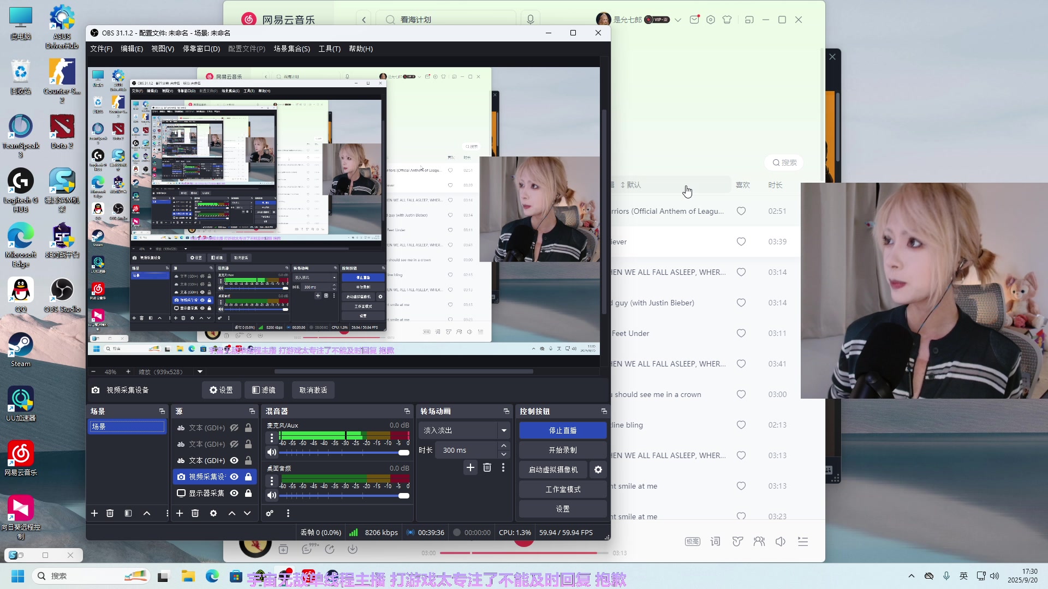Add a transition with plus button
The width and height of the screenshot is (1048, 589).
(471, 467)
